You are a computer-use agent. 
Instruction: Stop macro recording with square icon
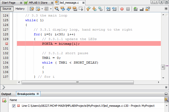tap(128, 9)
